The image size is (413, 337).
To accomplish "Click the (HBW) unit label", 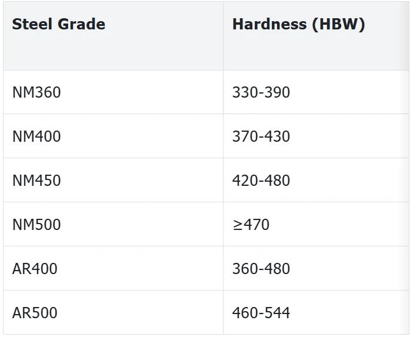I will pos(338,25).
